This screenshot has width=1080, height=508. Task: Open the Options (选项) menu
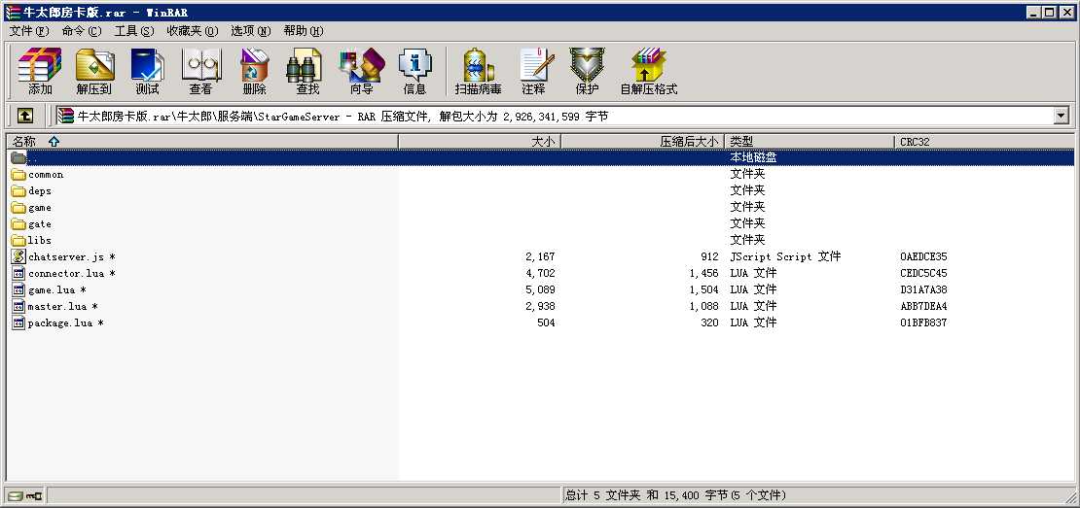[251, 31]
